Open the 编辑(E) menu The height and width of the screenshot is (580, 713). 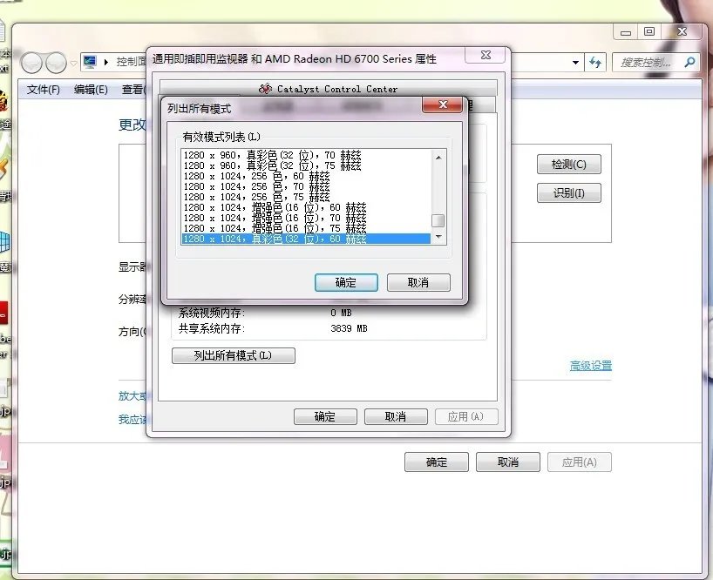click(91, 90)
